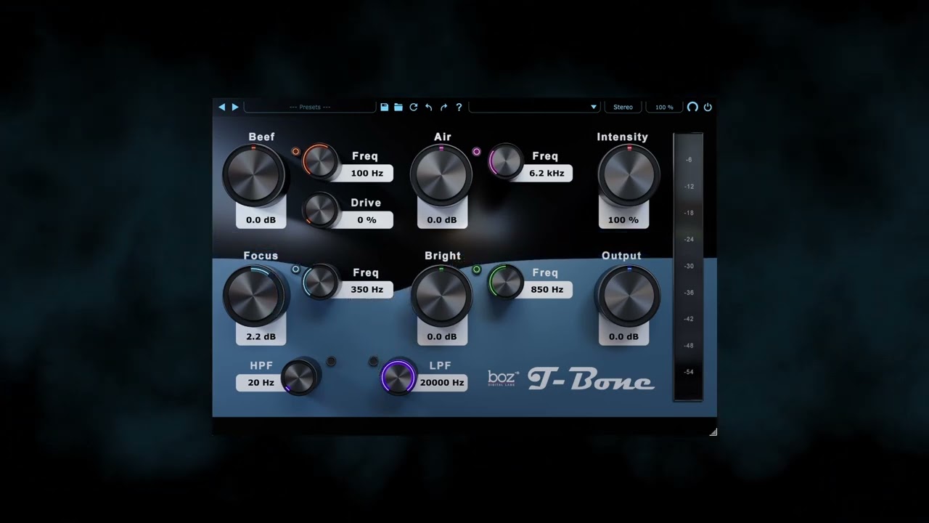Click the Intensity knob
This screenshot has width=929, height=523.
629,175
